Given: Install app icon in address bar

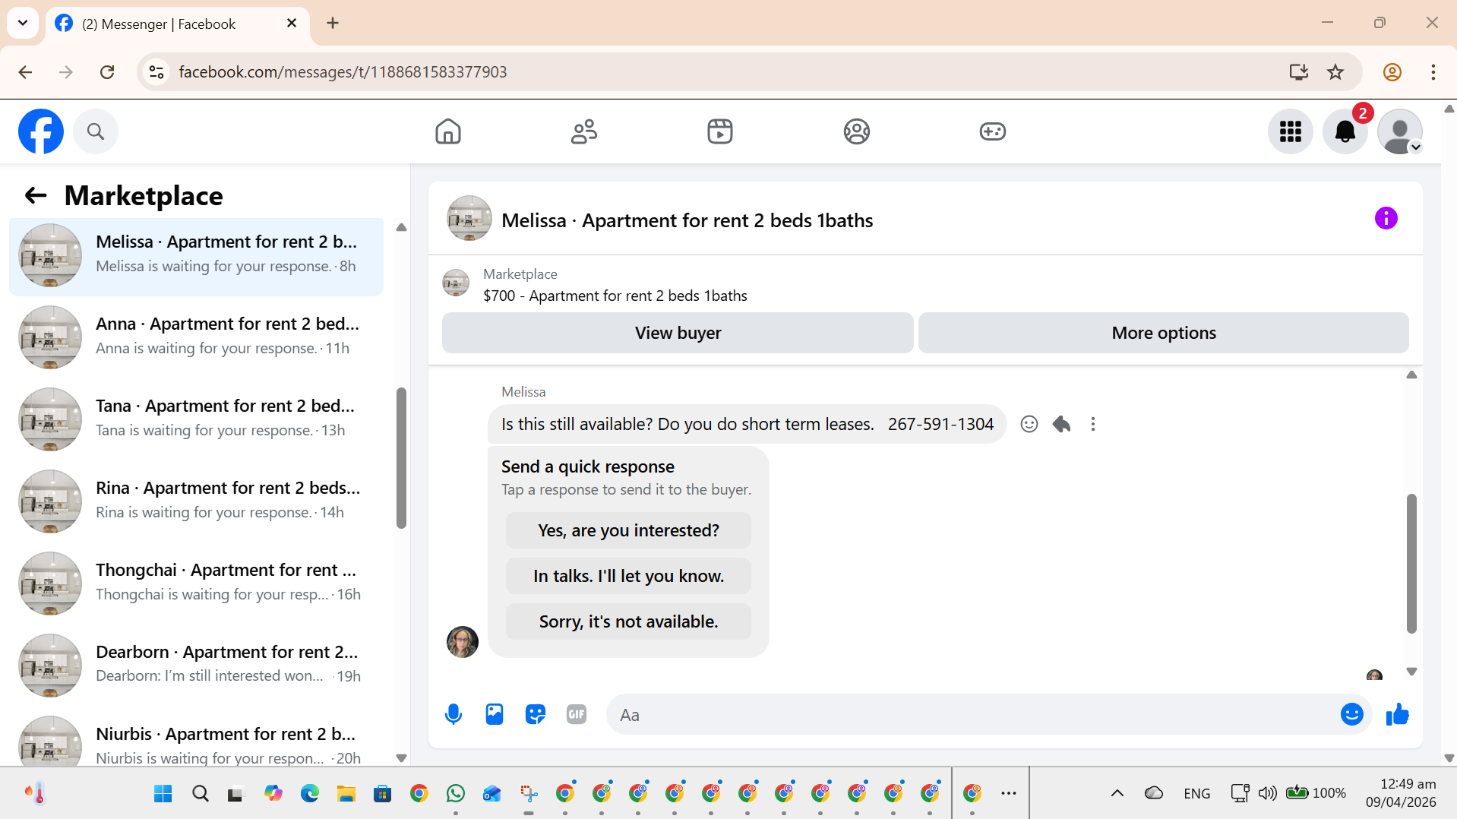Looking at the screenshot, I should click(x=1298, y=72).
